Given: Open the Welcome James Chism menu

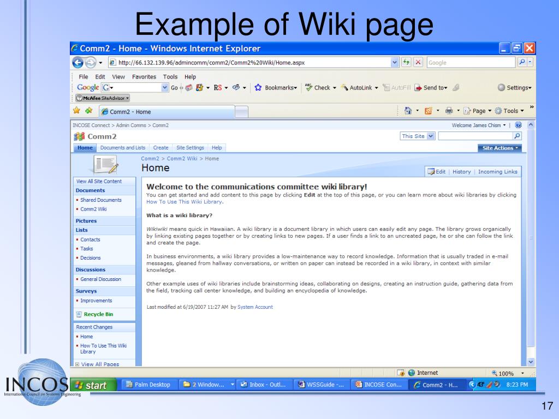Looking at the screenshot, I should (x=478, y=125).
